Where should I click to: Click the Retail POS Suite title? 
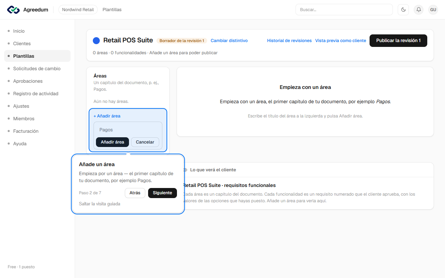click(128, 40)
